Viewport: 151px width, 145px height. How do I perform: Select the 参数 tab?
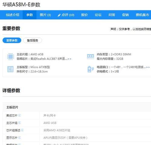pyautogui.click(x=30, y=15)
